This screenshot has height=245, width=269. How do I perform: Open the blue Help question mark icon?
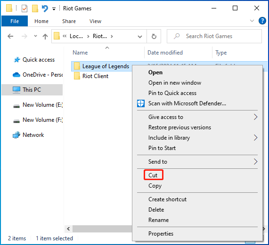coord(262,21)
